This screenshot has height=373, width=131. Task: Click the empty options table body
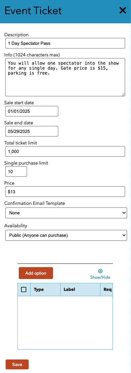point(65,323)
